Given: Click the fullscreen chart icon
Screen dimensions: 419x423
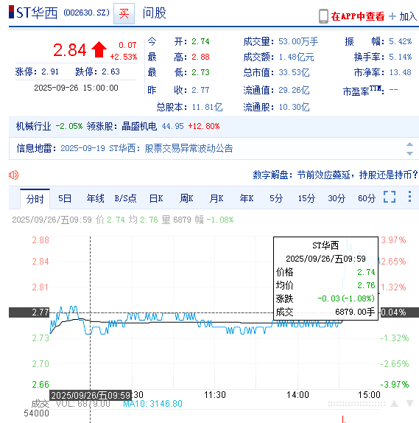Looking at the screenshot, I should 390,197.
